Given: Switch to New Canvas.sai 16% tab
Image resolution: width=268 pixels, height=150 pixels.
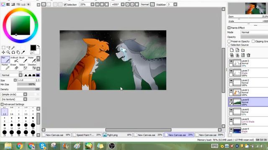Looking at the screenshot, I should pyautogui.click(x=57, y=135).
